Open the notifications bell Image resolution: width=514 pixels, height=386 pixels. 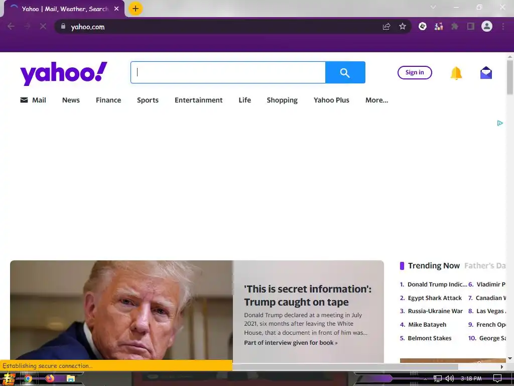[456, 73]
